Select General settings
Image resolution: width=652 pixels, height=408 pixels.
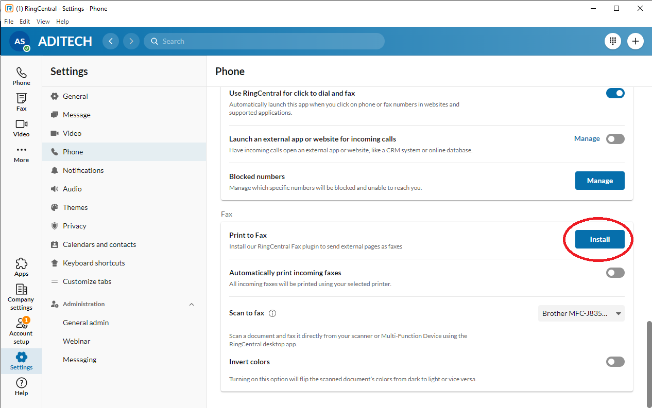tap(124, 96)
